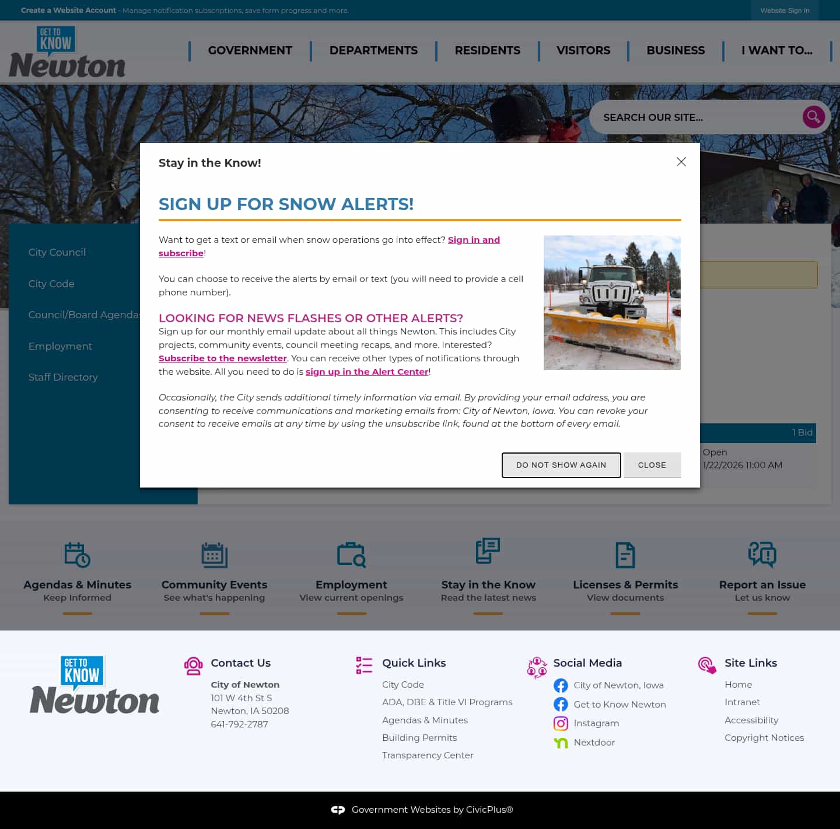This screenshot has width=840, height=829.
Task: Open the City of Newton Facebook page icon
Action: [561, 685]
